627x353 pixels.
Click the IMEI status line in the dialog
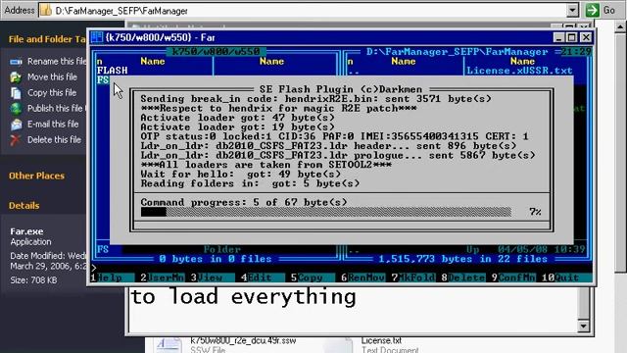[334, 136]
